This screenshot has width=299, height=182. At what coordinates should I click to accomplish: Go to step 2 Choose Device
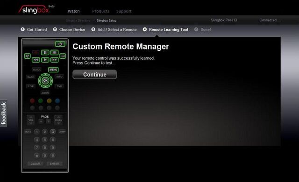[x=69, y=29]
